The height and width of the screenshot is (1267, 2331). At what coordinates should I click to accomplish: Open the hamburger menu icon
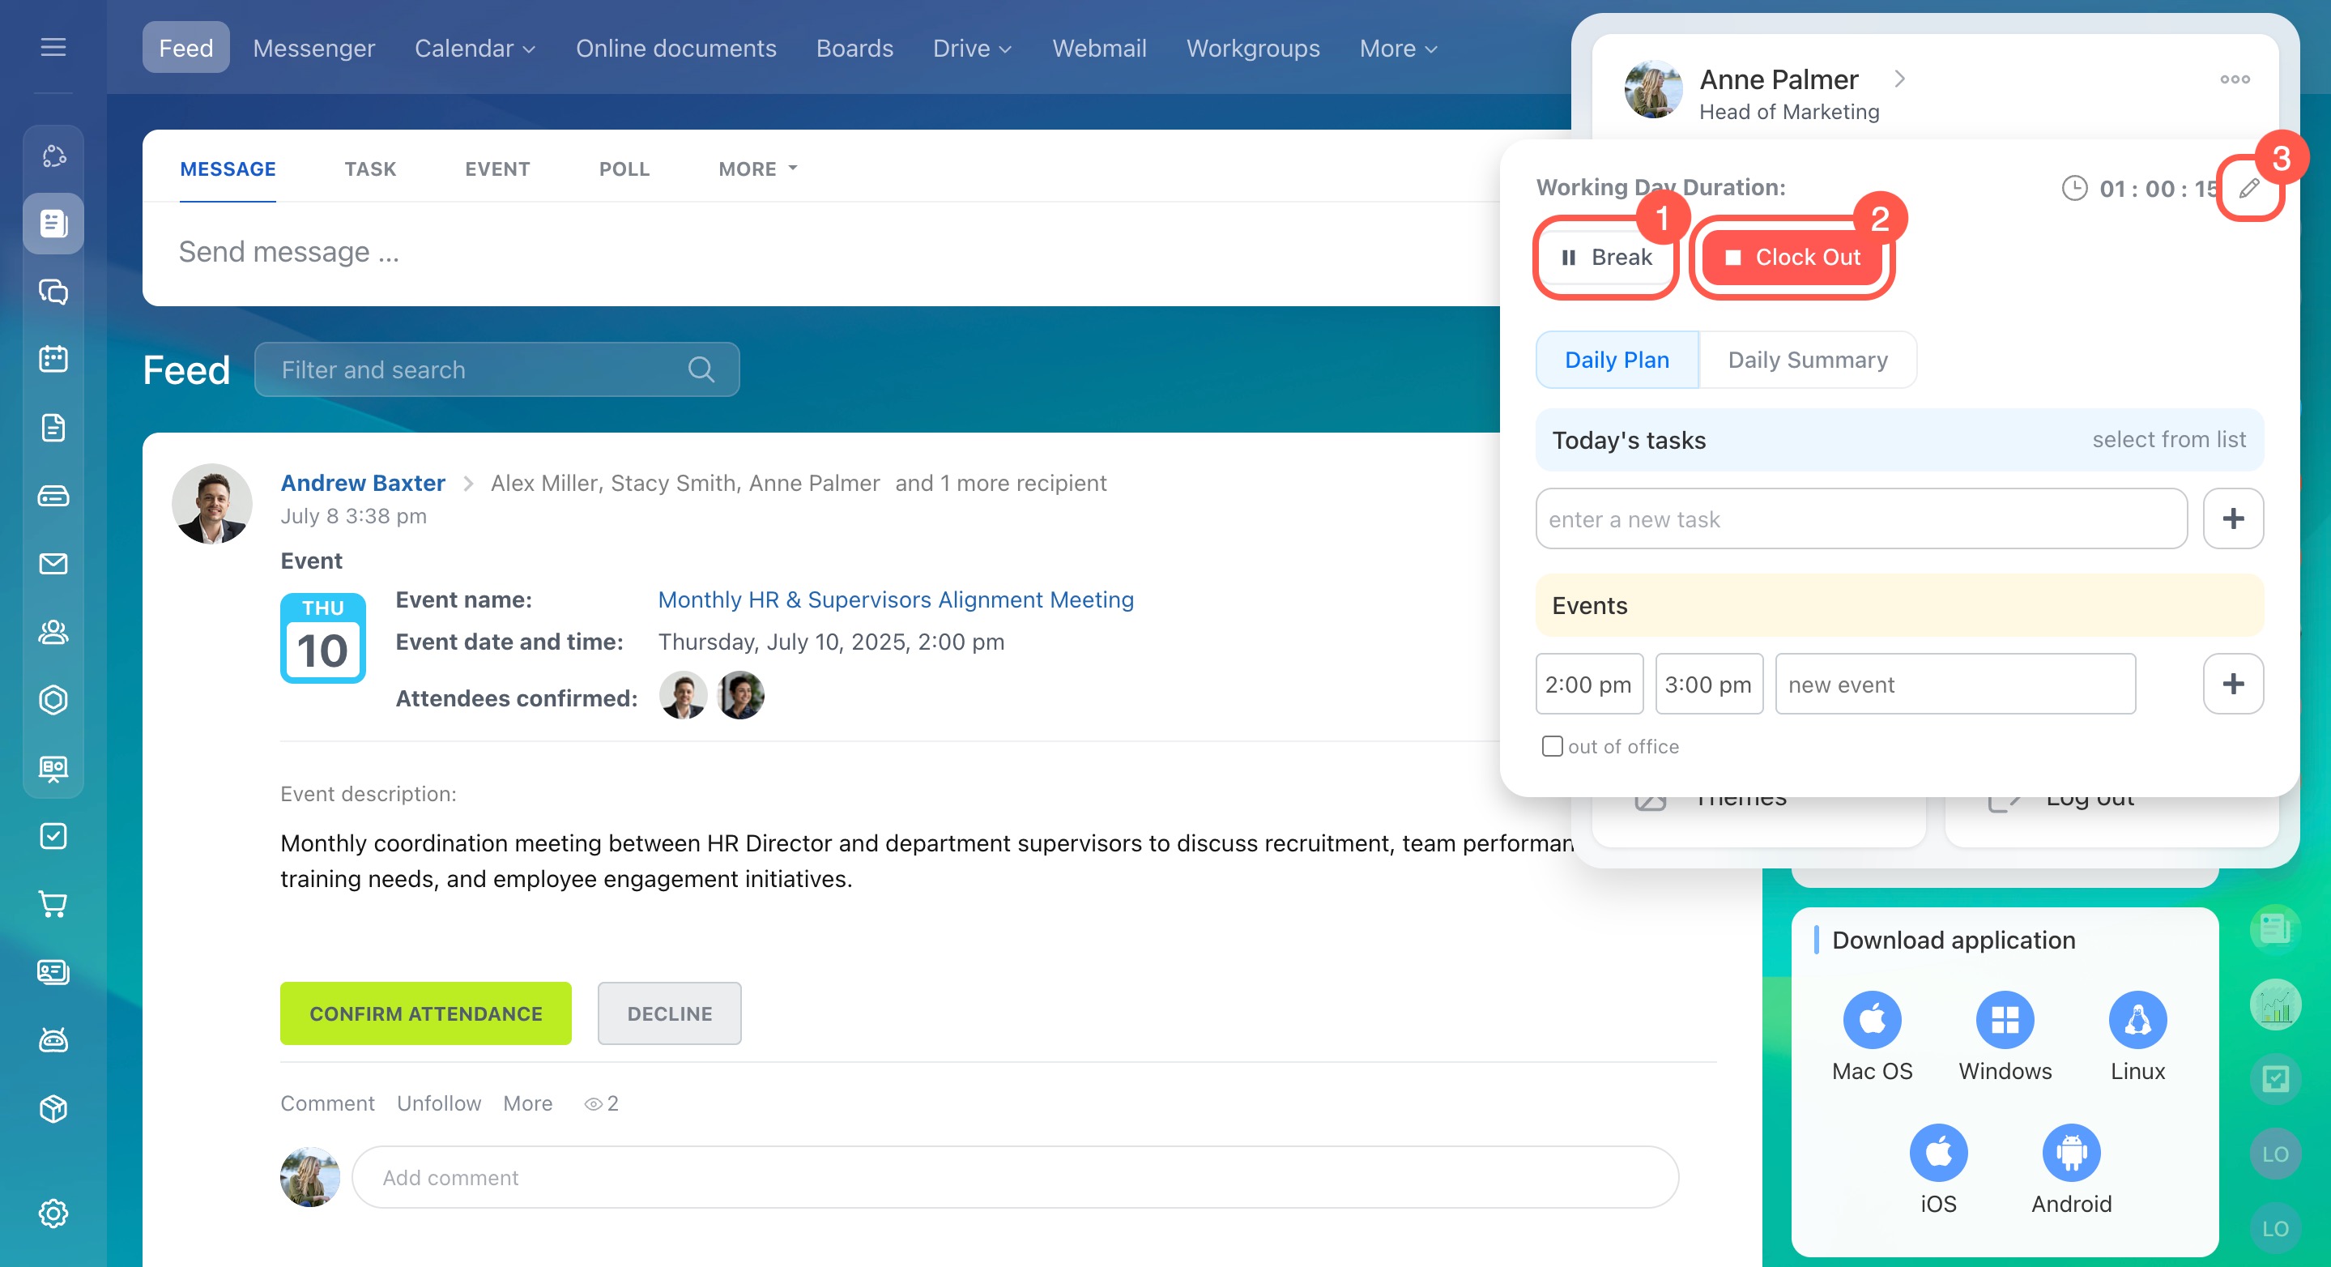click(53, 47)
